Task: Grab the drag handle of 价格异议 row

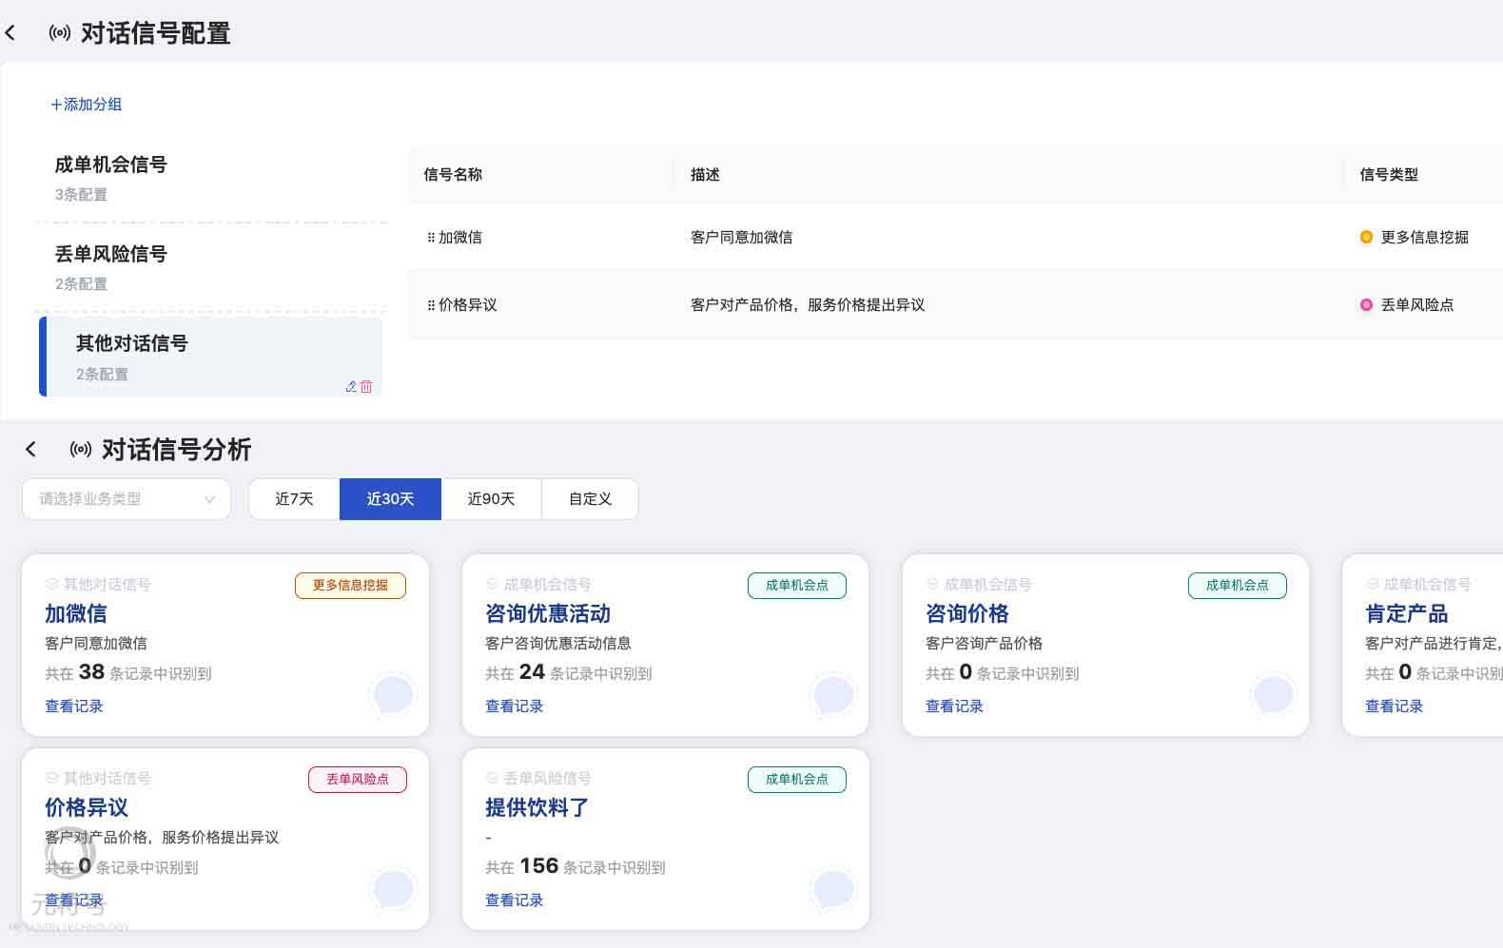Action: (431, 305)
